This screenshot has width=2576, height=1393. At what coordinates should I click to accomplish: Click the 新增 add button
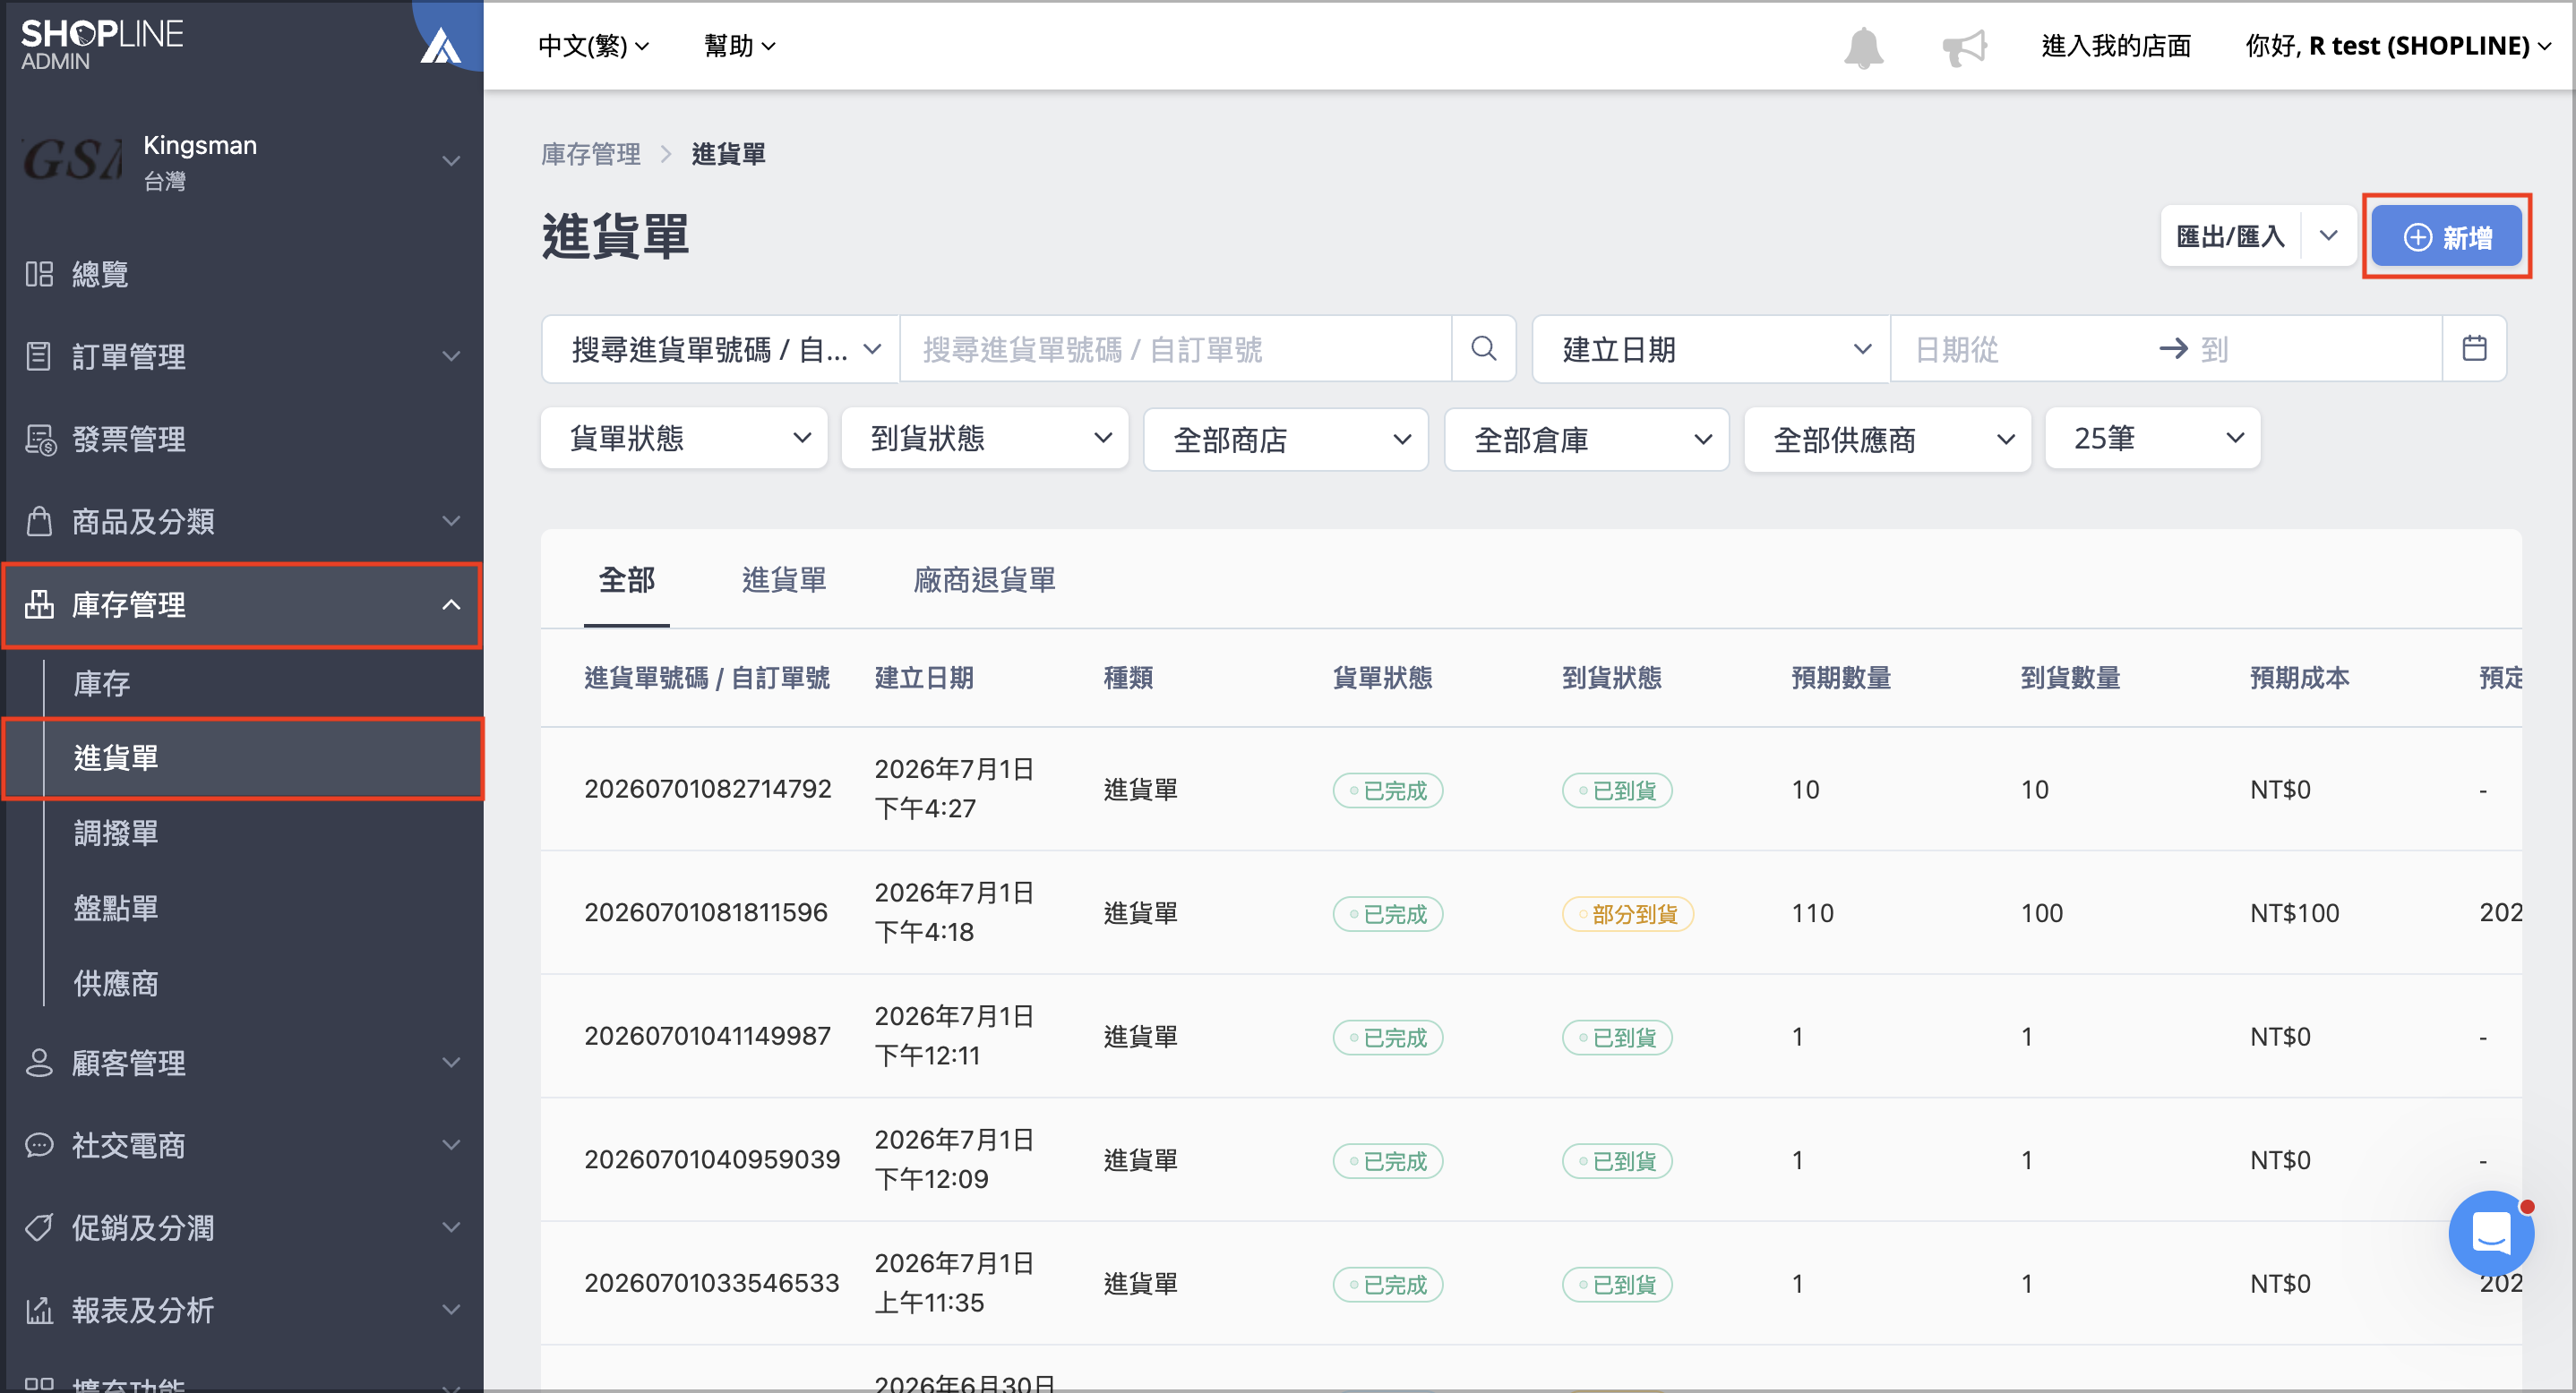[x=2446, y=237]
